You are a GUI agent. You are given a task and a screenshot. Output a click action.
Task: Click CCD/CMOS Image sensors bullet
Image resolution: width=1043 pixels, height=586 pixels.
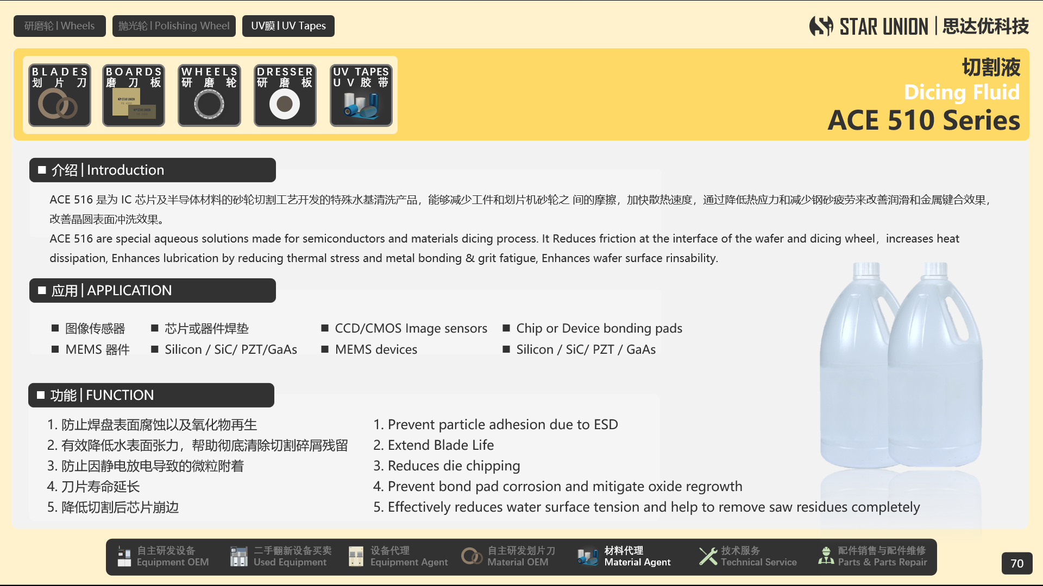pos(404,328)
